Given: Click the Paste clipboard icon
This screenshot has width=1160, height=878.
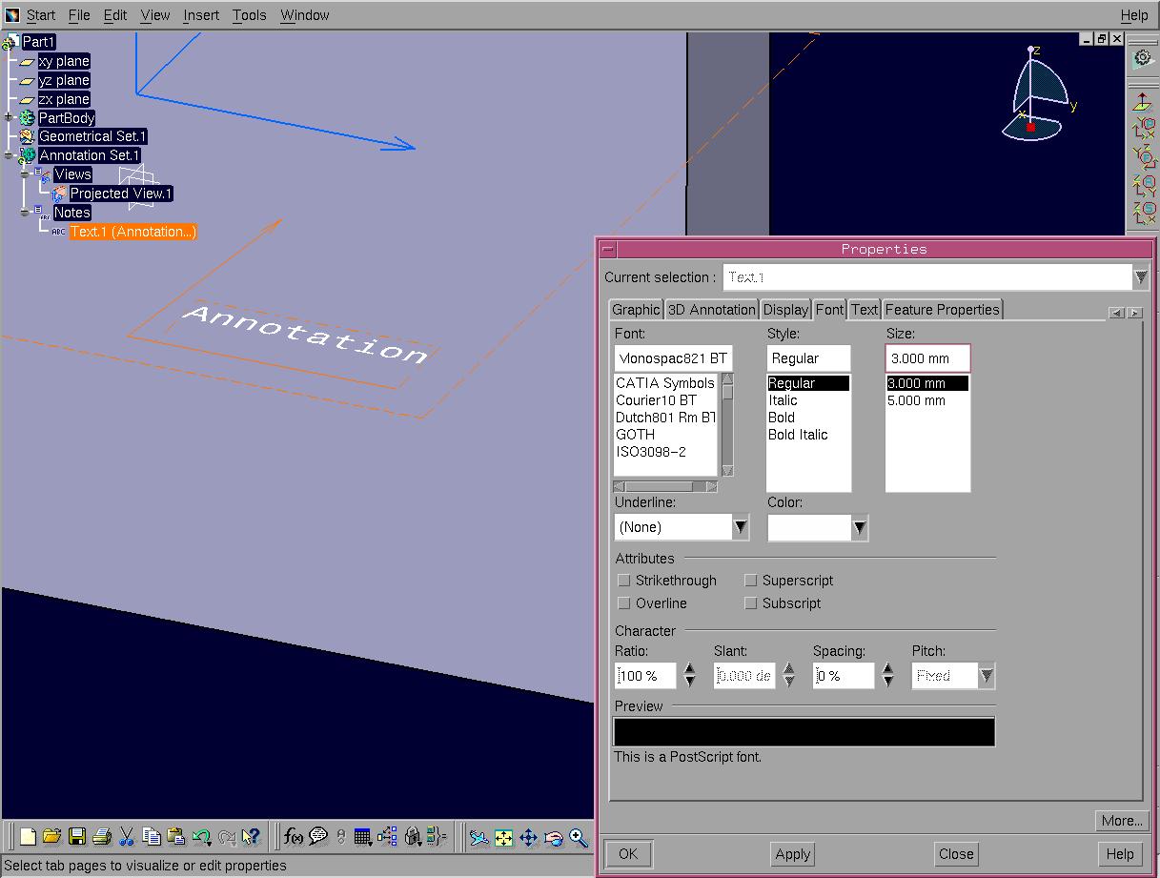Looking at the screenshot, I should [x=176, y=837].
